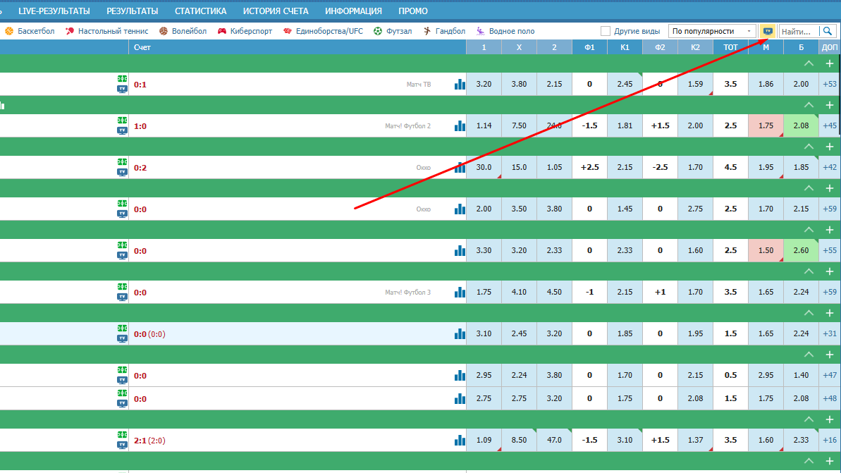The height and width of the screenshot is (473, 841).
Task: Open the СТАТИСТИКА menu item
Action: coord(201,11)
